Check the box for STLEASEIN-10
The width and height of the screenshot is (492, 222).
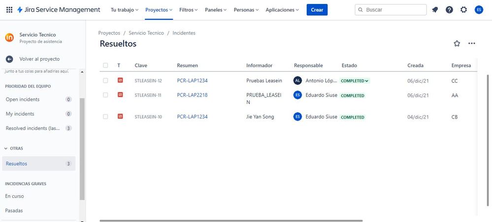tap(105, 117)
